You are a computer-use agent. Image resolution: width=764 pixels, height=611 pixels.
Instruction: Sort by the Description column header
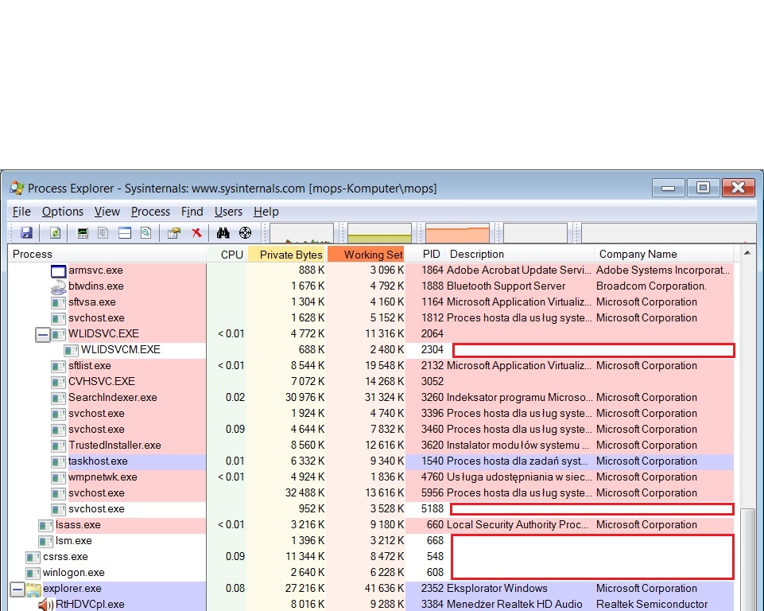(x=519, y=254)
